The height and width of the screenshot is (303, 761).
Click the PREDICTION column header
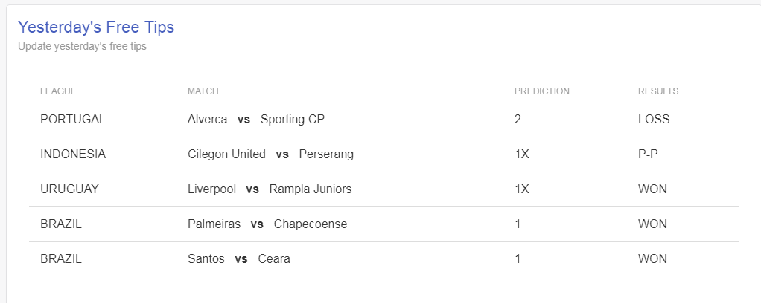pyautogui.click(x=541, y=91)
